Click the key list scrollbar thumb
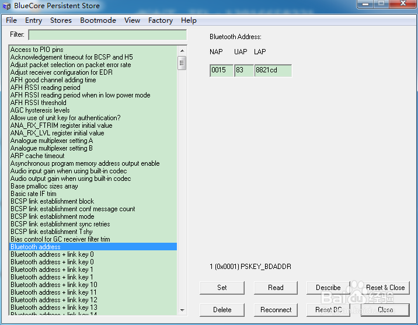This screenshot has height=325, width=418. pyautogui.click(x=182, y=63)
